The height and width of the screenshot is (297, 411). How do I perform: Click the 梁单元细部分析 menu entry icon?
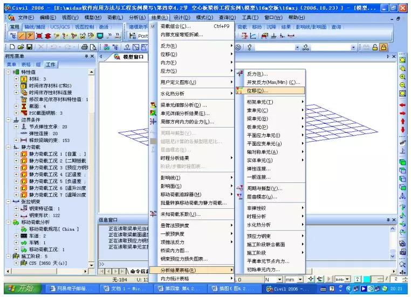153,105
